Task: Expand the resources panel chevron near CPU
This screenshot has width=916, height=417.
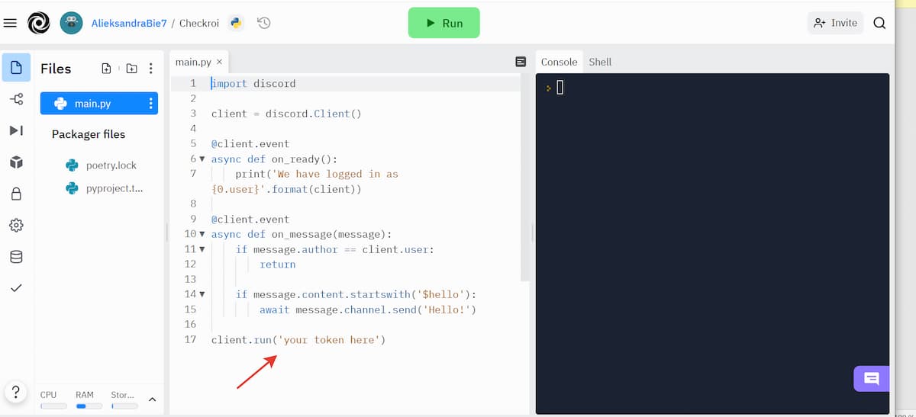Action: click(152, 399)
